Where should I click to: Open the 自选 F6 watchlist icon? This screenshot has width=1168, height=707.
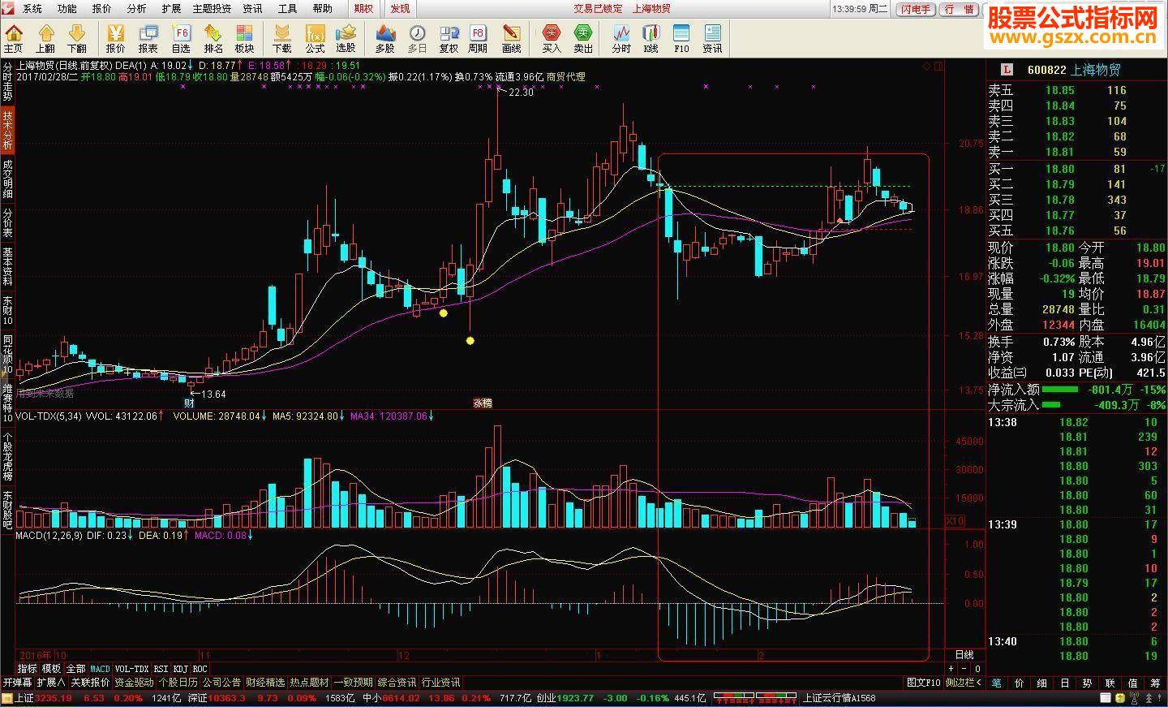(181, 38)
